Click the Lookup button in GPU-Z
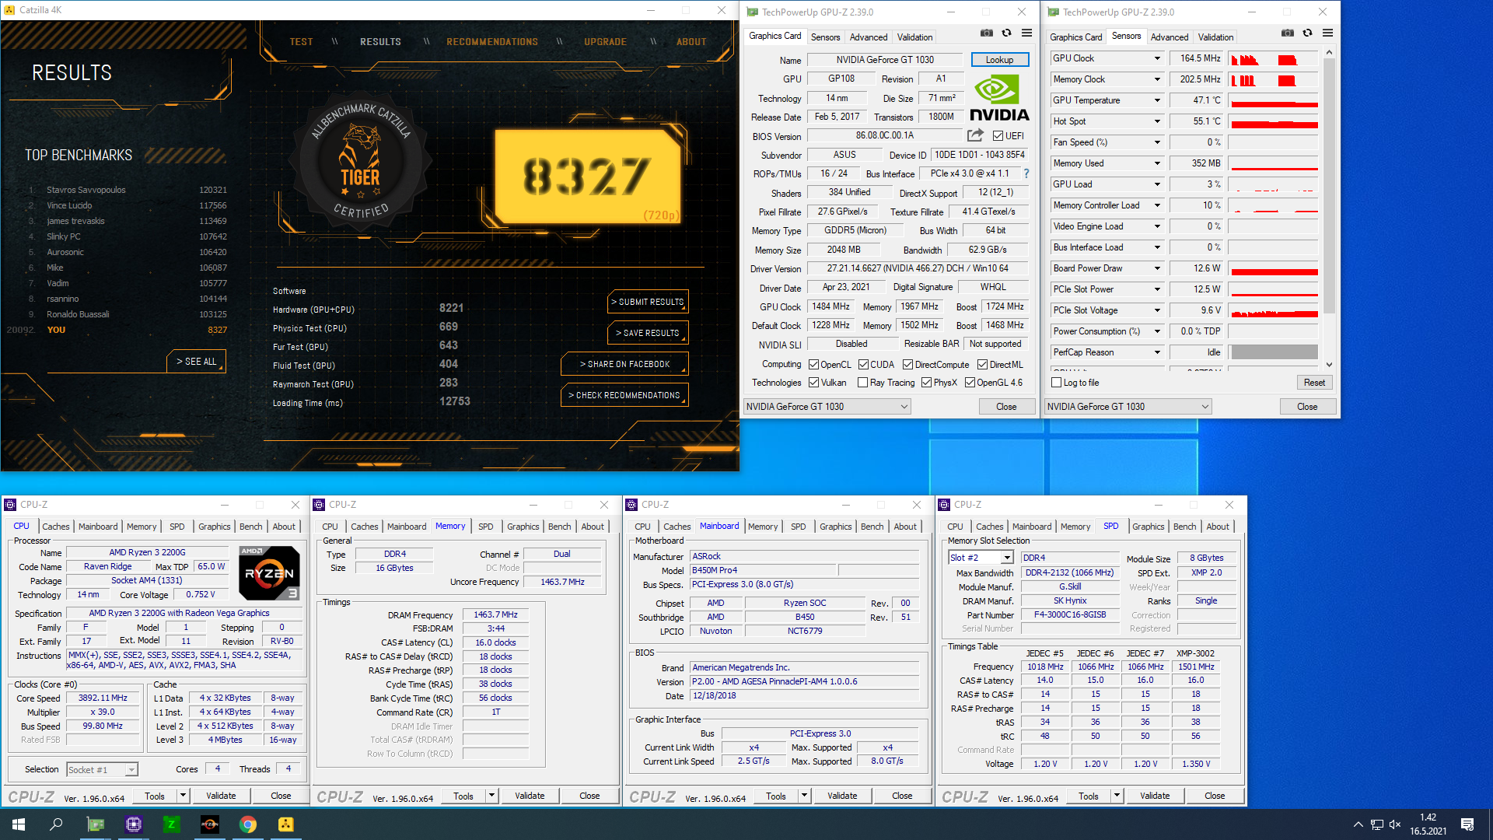This screenshot has height=840, width=1493. click(x=999, y=60)
